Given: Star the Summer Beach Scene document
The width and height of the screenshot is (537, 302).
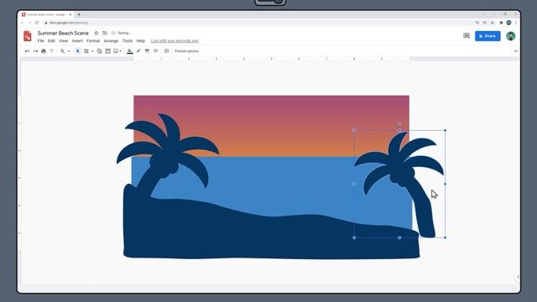Looking at the screenshot, I should click(96, 34).
